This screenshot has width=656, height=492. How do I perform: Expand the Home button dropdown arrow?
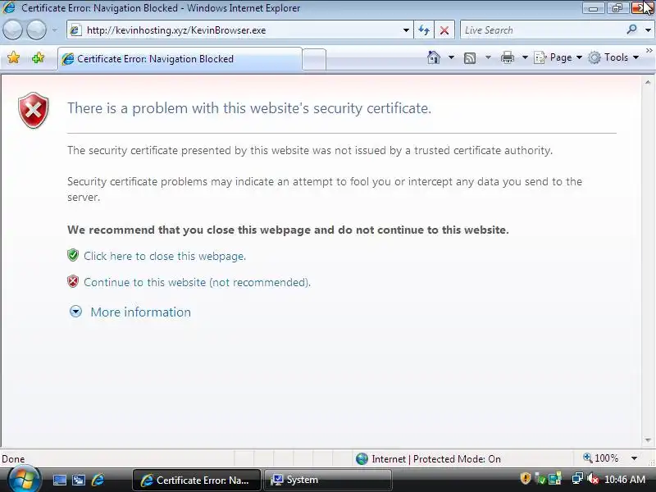point(451,57)
